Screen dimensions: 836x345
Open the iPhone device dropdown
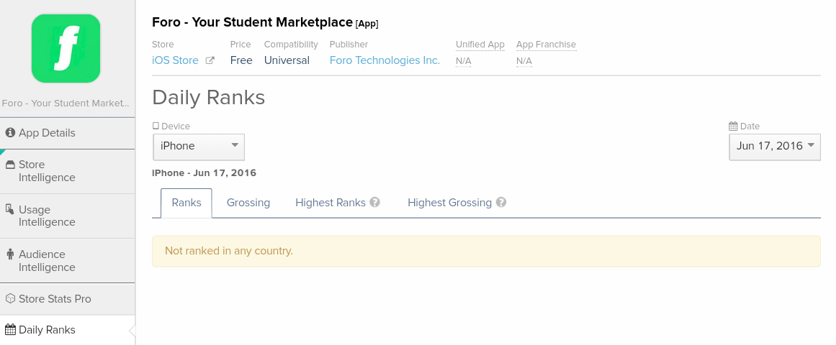click(199, 147)
